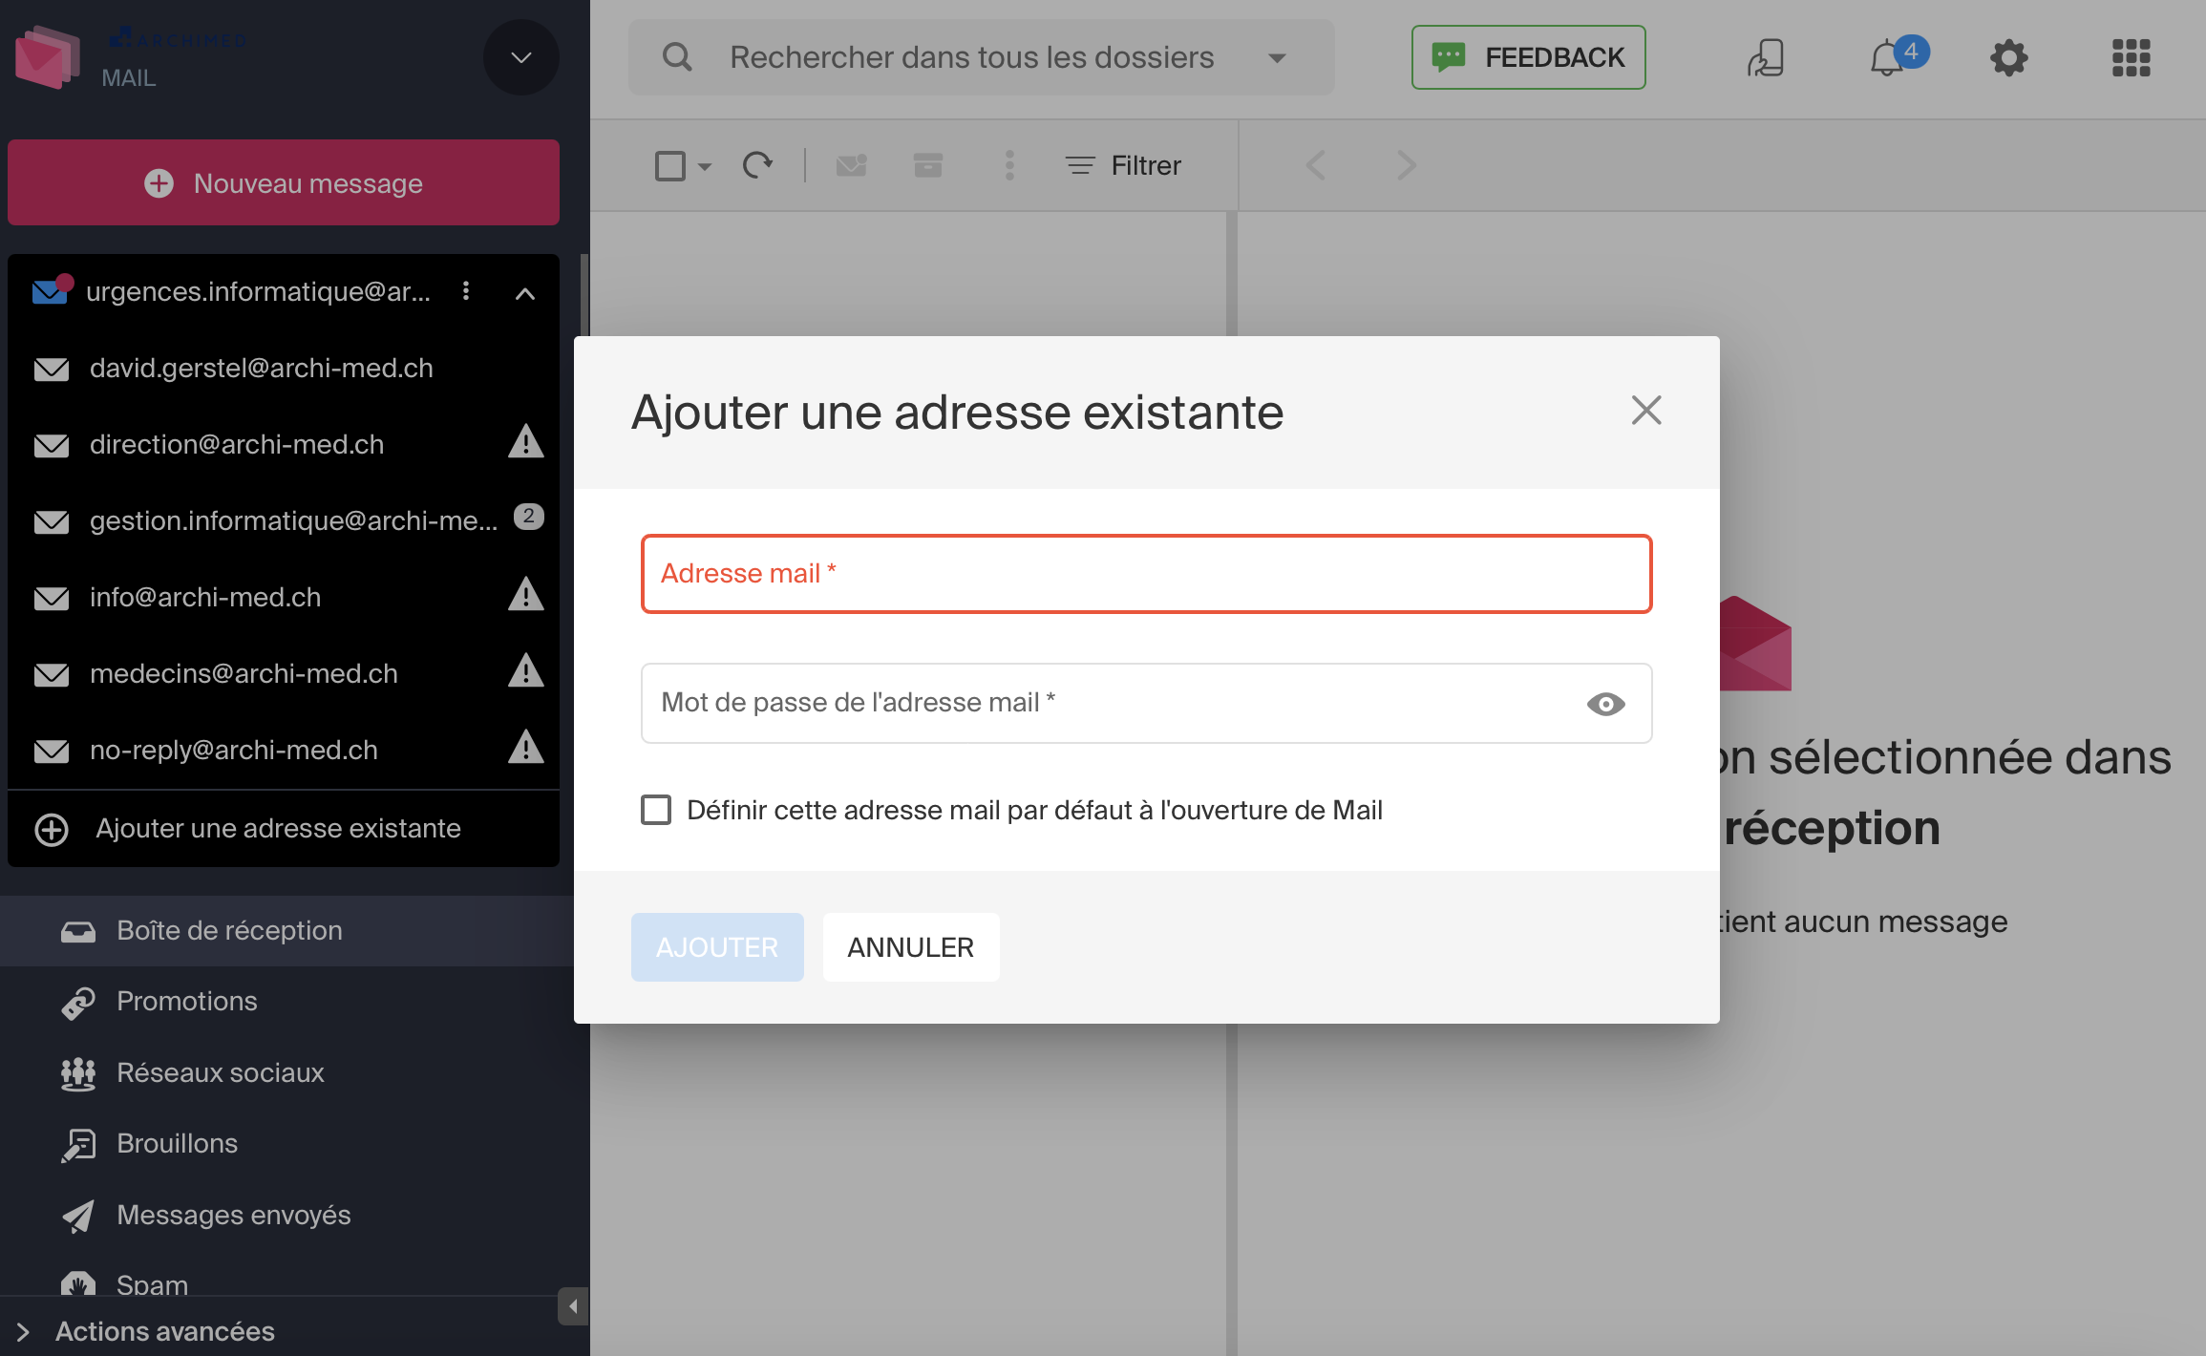Open the Brouillons folder
This screenshot has width=2206, height=1356.
pos(177,1143)
